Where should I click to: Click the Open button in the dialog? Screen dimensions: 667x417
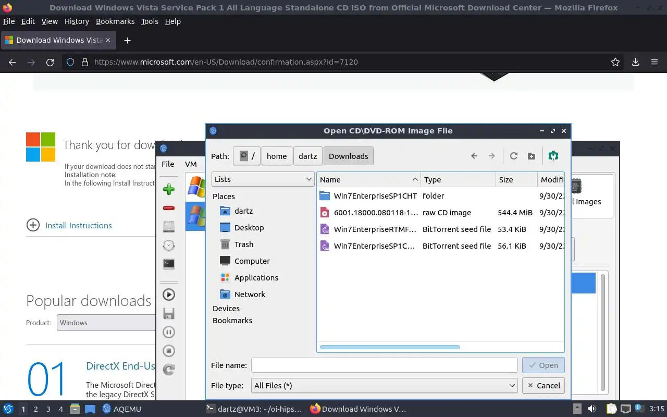tap(543, 365)
